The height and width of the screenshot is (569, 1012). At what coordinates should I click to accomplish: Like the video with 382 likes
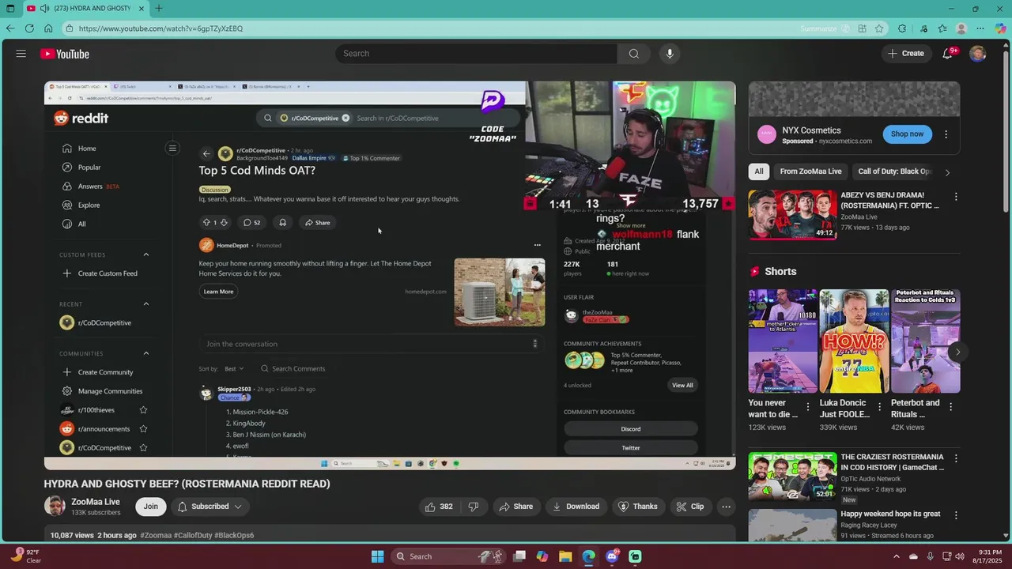[439, 507]
